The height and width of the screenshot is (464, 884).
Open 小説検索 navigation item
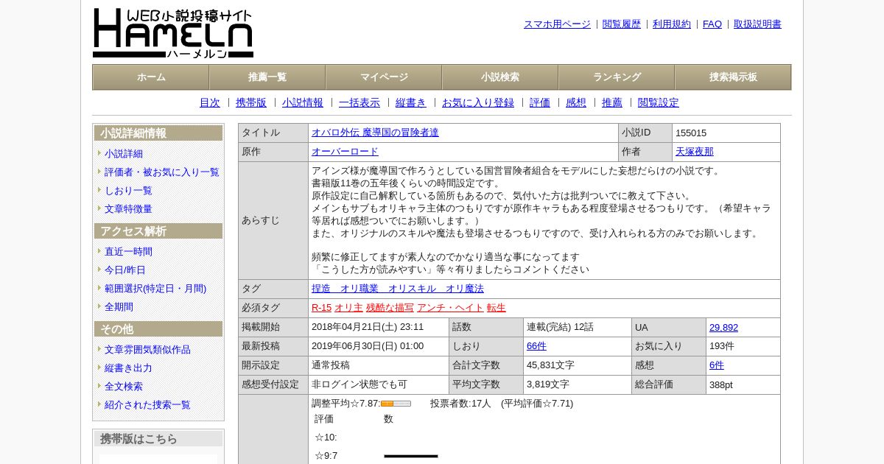click(x=500, y=77)
